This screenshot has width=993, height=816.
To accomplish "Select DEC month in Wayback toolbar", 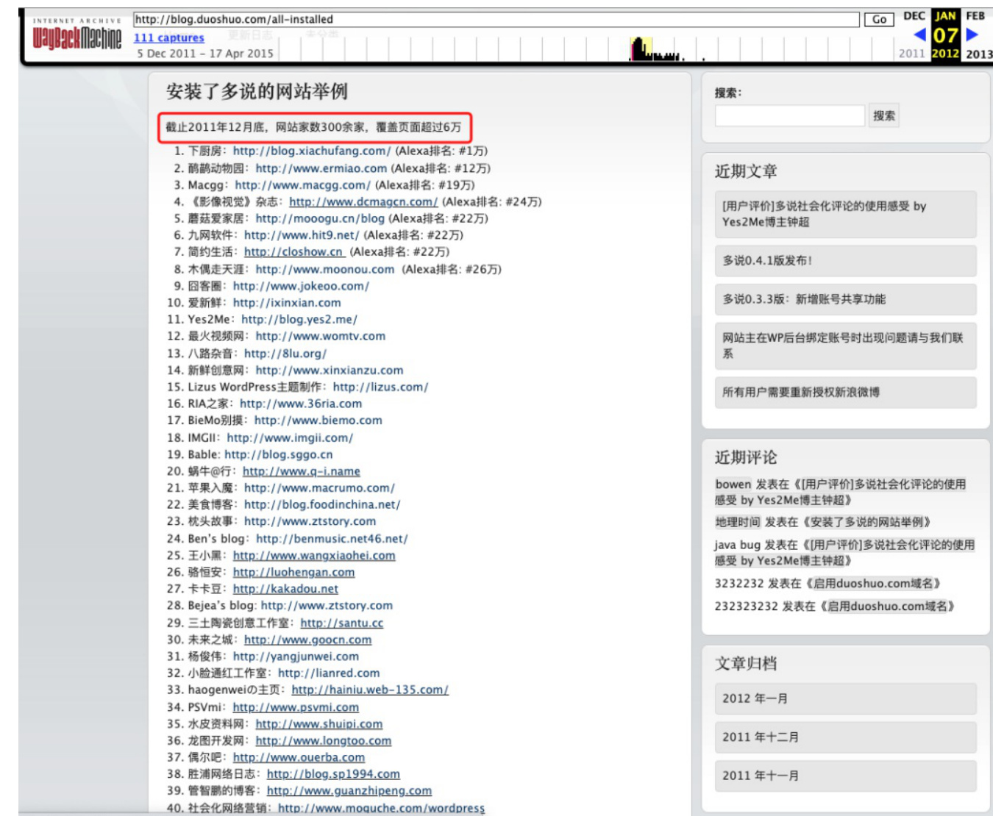I will point(914,15).
